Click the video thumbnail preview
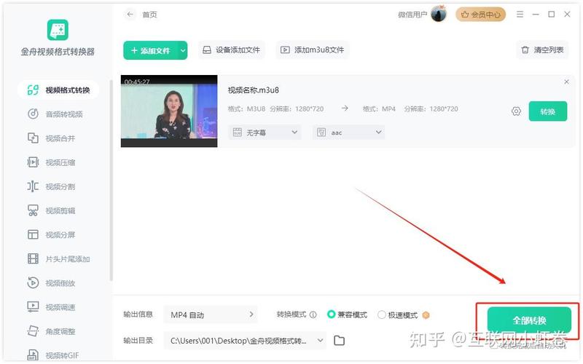The width and height of the screenshot is (583, 364). point(169,111)
